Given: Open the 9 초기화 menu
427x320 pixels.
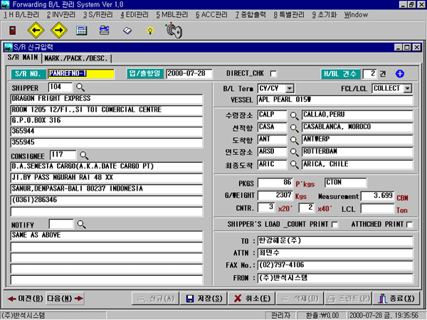Looking at the screenshot, I should coord(325,15).
